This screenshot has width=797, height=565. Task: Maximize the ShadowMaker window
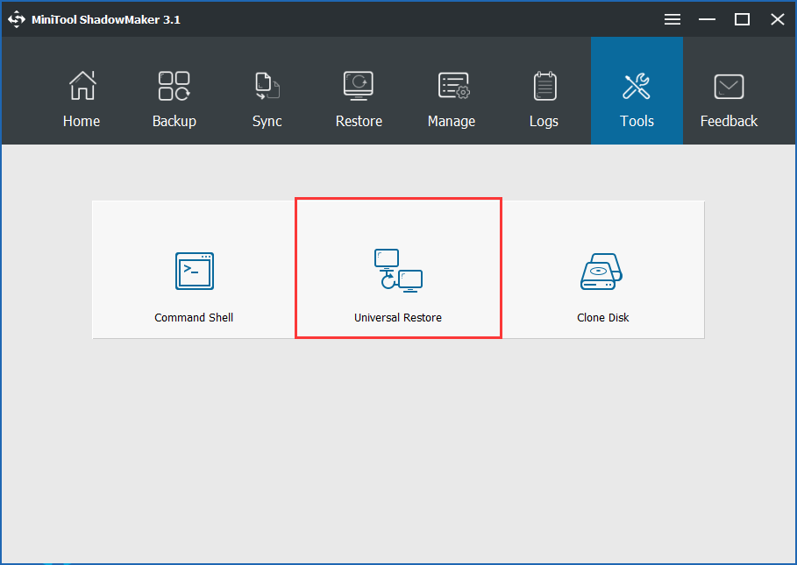point(742,19)
